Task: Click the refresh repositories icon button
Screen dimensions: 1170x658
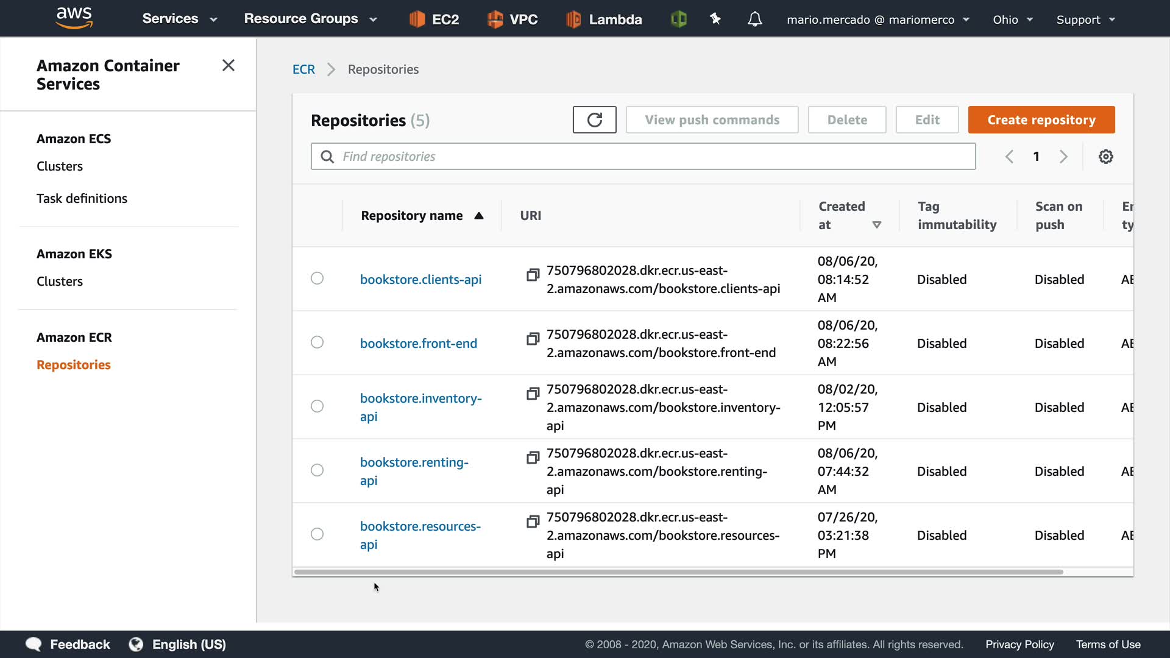Action: (x=594, y=120)
